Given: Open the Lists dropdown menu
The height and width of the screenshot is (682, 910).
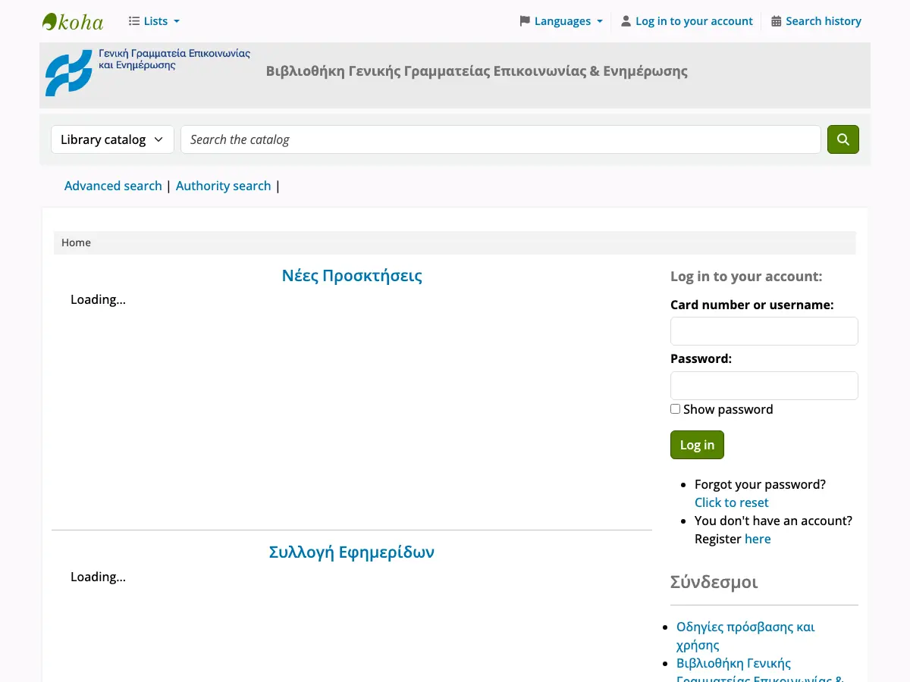Looking at the screenshot, I should 155,21.
